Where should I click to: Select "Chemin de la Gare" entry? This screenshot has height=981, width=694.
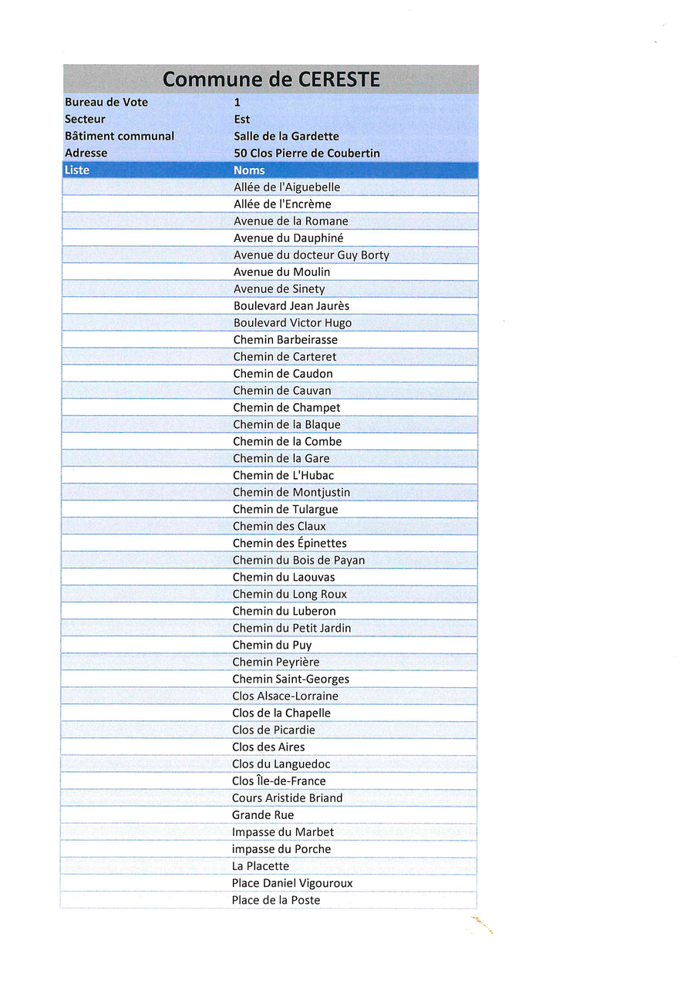click(281, 459)
